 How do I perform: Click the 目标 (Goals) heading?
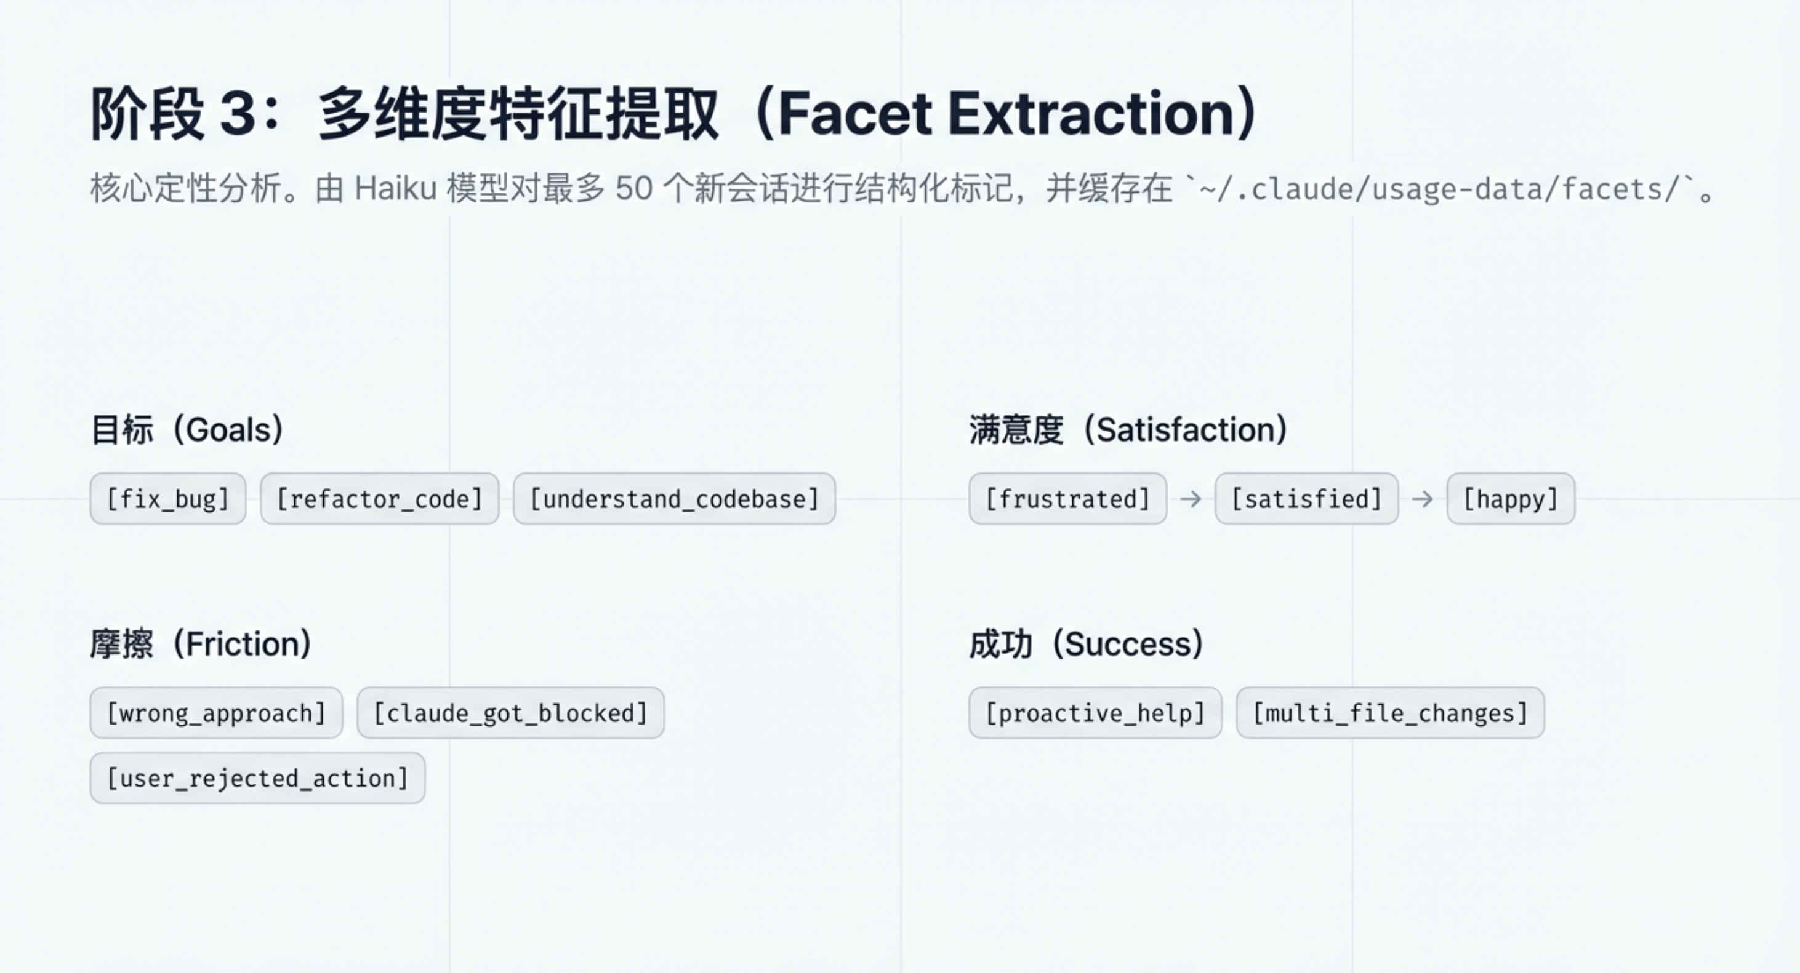click(x=187, y=429)
